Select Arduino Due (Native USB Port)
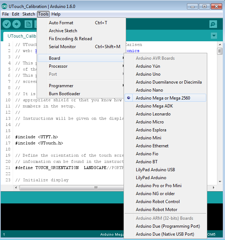This screenshot has width=225, height=240. coord(166,234)
